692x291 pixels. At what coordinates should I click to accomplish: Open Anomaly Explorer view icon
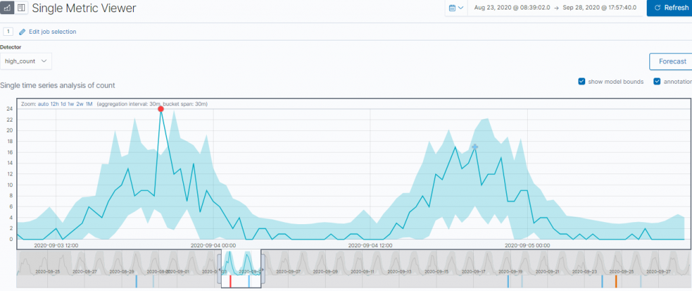pos(21,8)
